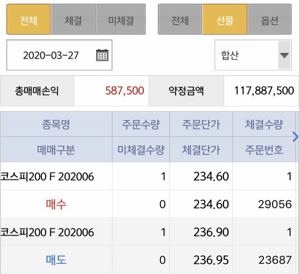Click the blue 매도 sell label
This screenshot has width=299, height=274.
click(x=56, y=260)
